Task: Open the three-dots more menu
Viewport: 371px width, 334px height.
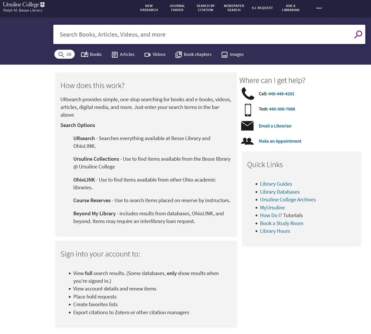Action: [x=319, y=8]
